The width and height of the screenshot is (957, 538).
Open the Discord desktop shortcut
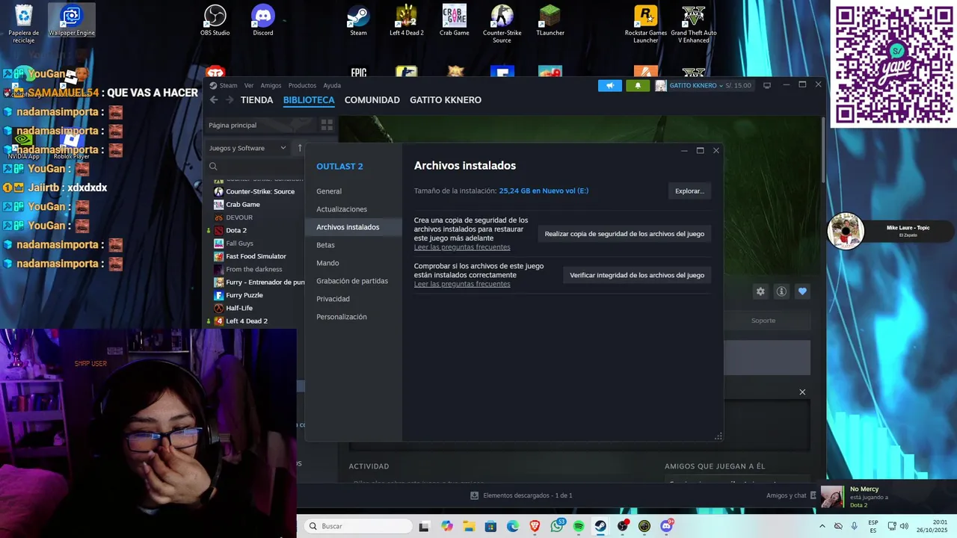[x=263, y=20]
